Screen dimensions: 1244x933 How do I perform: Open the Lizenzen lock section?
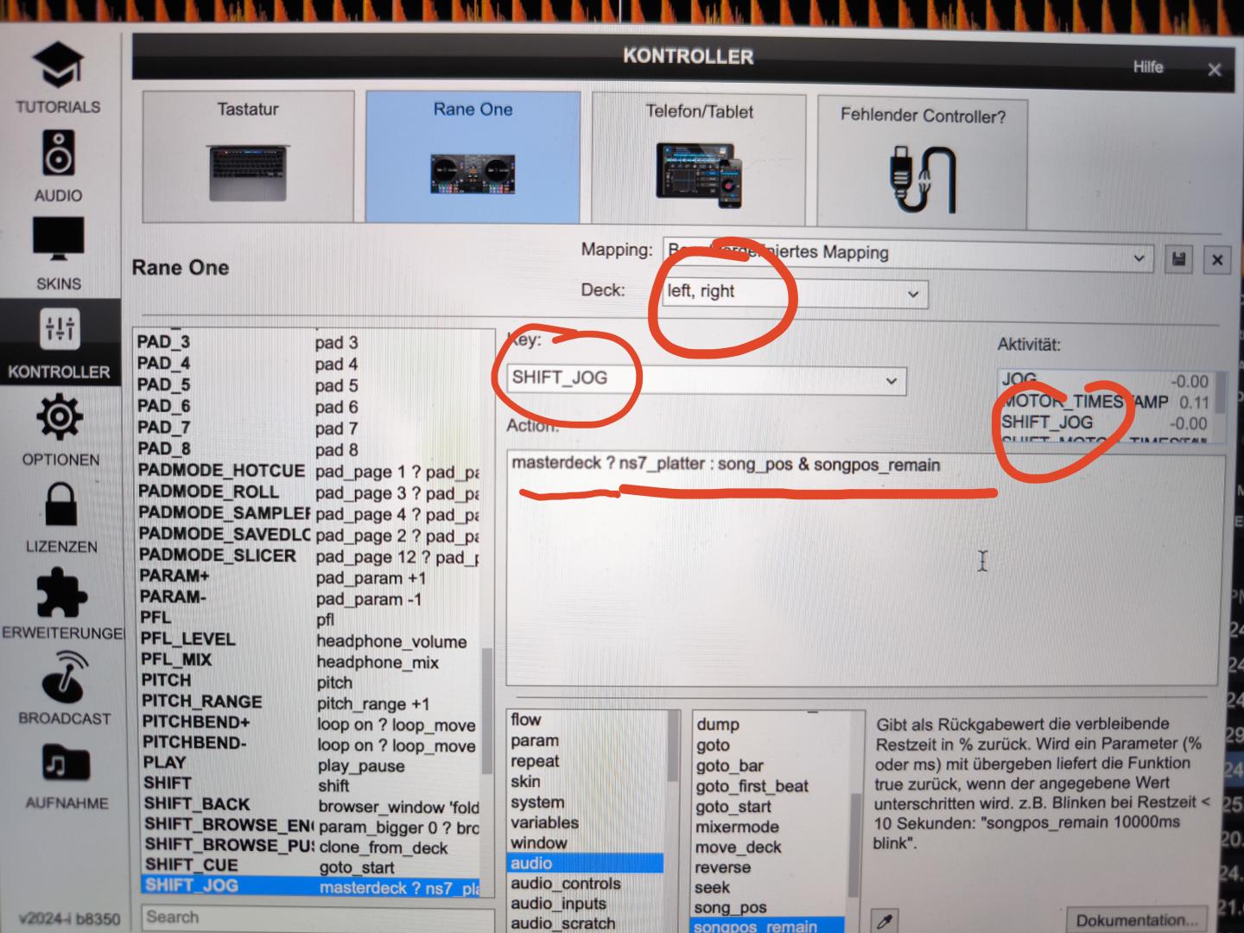pyautogui.click(x=60, y=517)
